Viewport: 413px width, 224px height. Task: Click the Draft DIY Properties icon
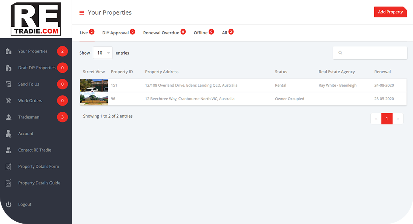click(9, 68)
